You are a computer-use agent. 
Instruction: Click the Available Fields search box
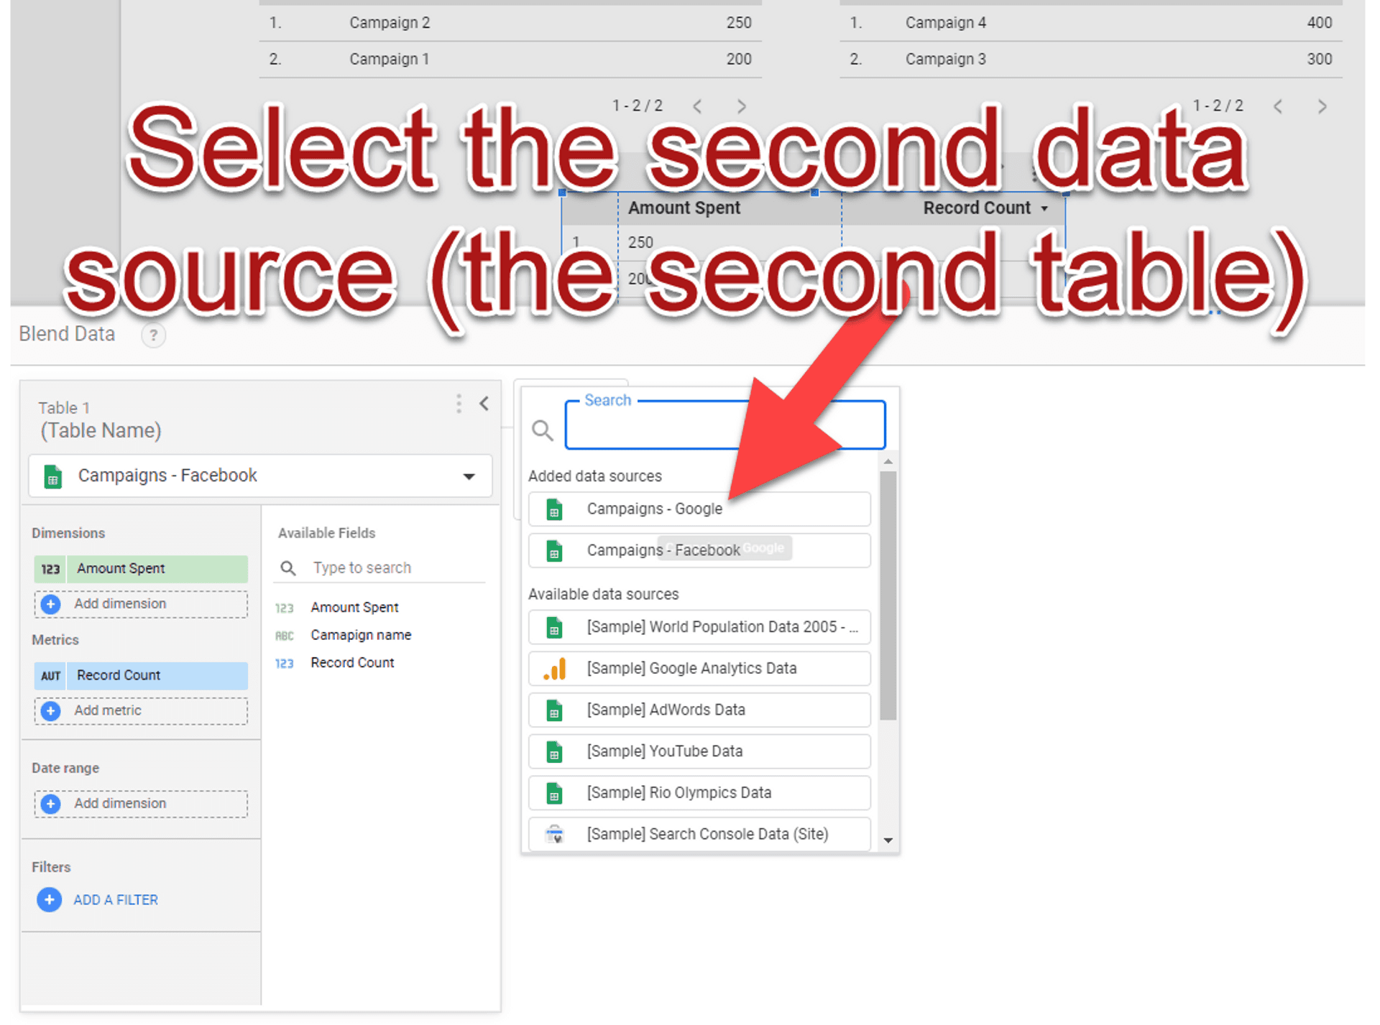coord(397,568)
